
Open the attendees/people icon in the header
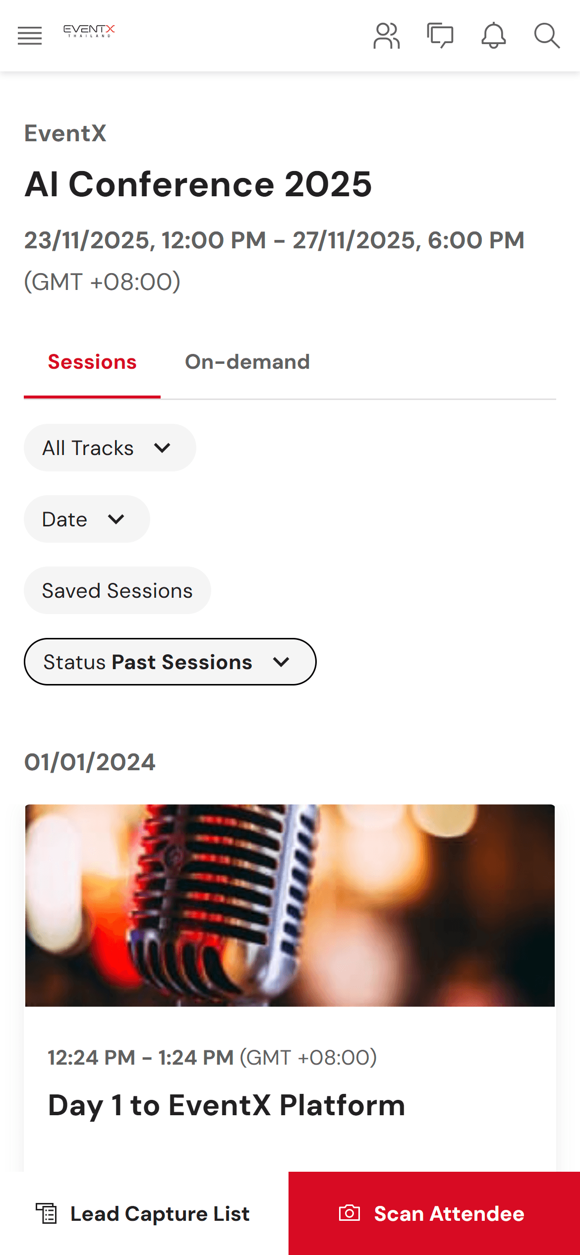click(387, 36)
